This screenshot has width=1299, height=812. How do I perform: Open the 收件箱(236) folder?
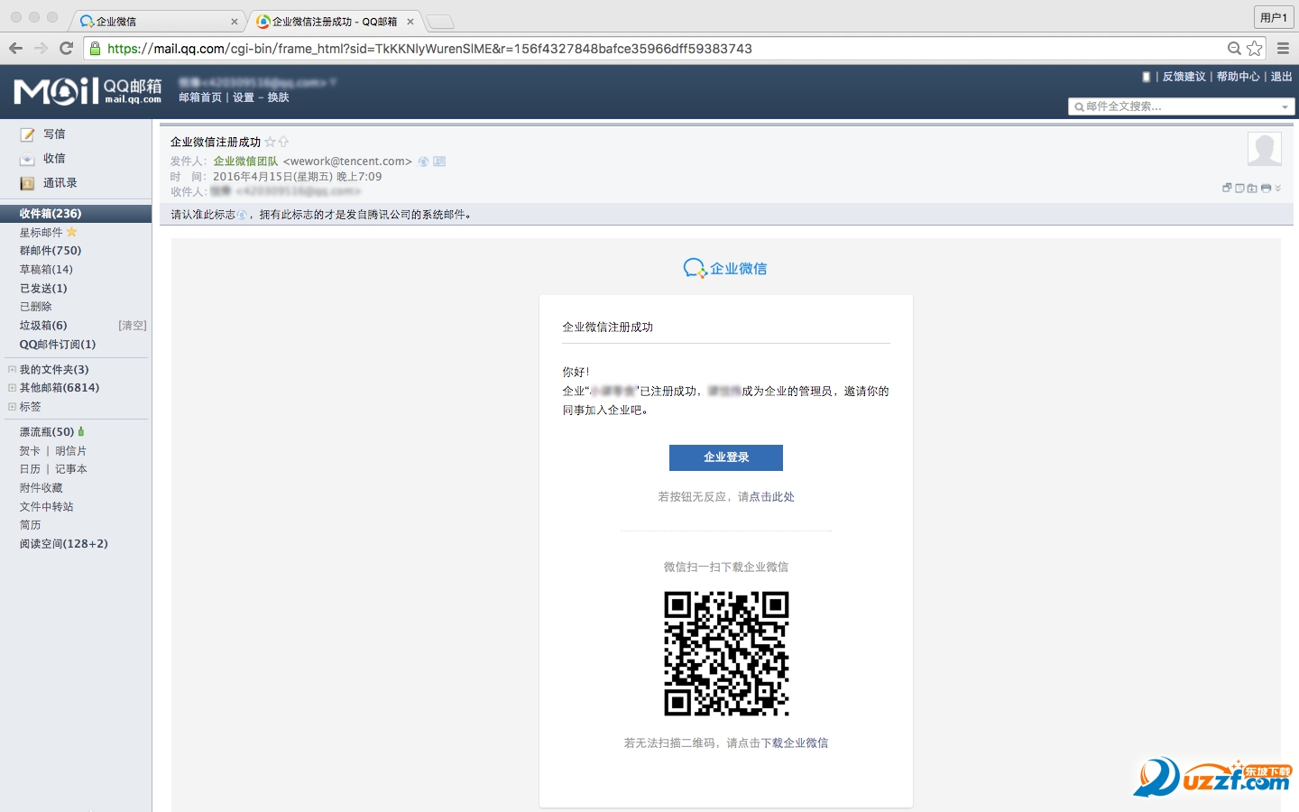[x=76, y=214]
